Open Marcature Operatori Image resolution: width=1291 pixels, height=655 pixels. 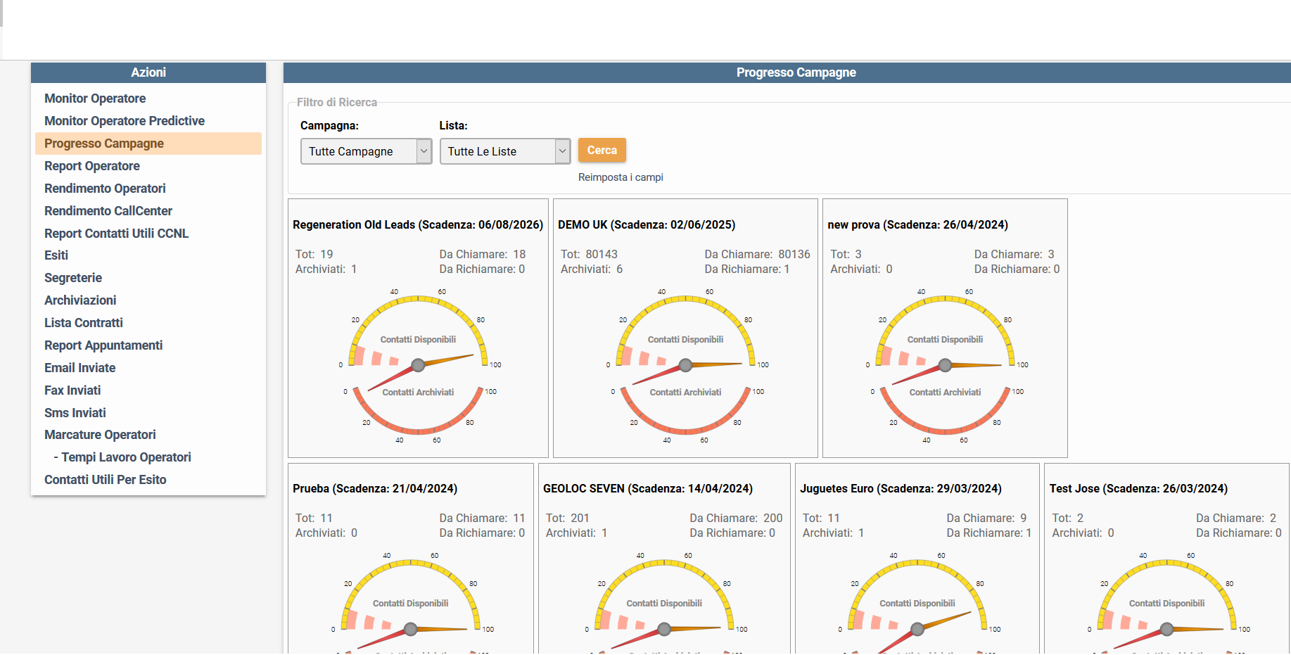pyautogui.click(x=100, y=435)
